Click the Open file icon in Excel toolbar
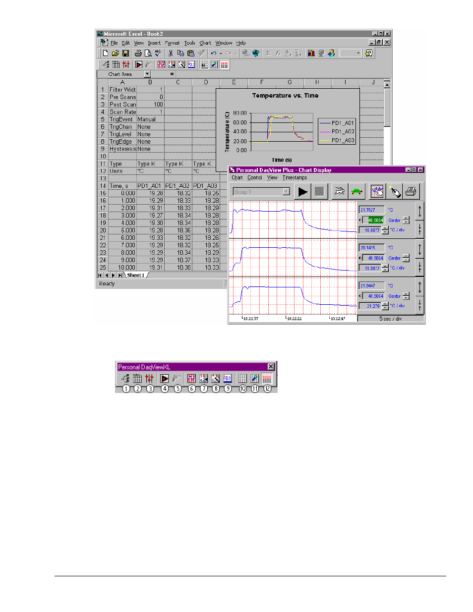This screenshot has width=473, height=612. click(116, 53)
